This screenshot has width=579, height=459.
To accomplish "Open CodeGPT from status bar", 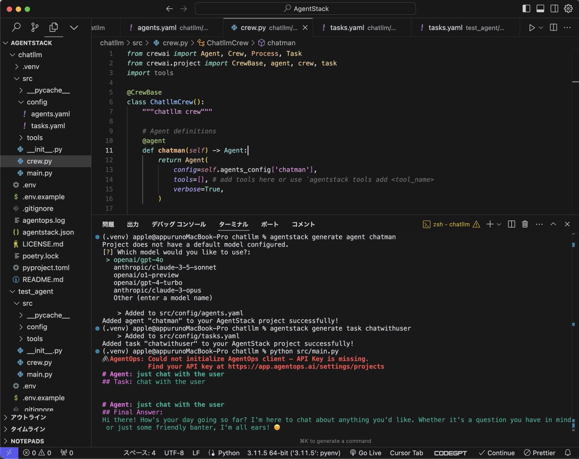I will pyautogui.click(x=450, y=453).
